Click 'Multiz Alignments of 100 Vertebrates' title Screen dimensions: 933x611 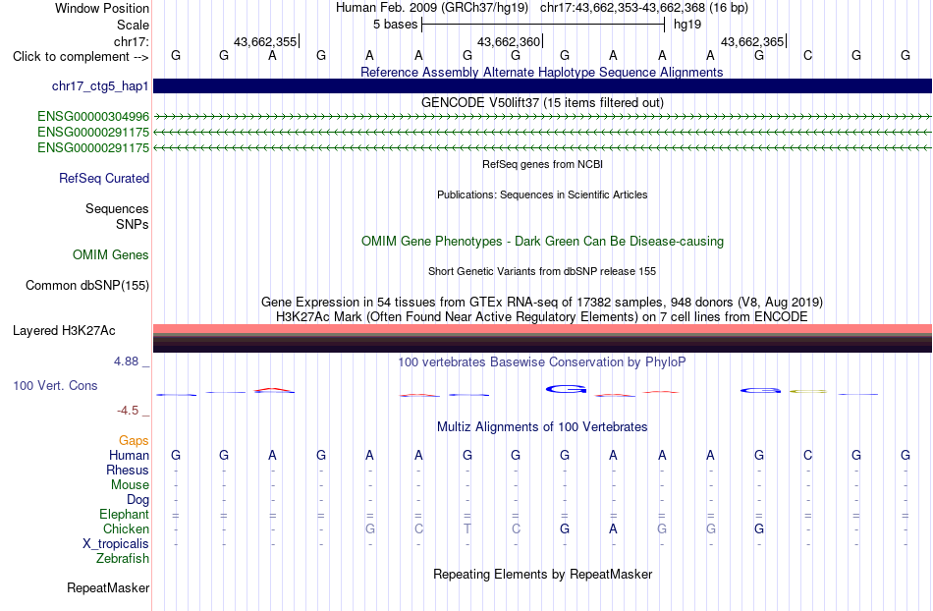tap(542, 426)
